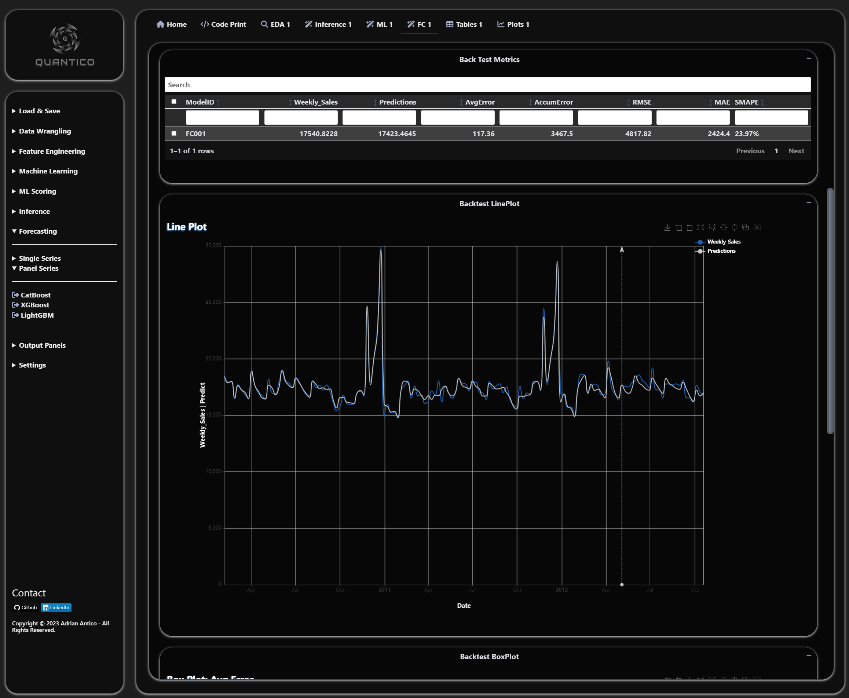The width and height of the screenshot is (849, 698).
Task: Toggle keep multiple selections in Line Plot
Action: pos(746,227)
